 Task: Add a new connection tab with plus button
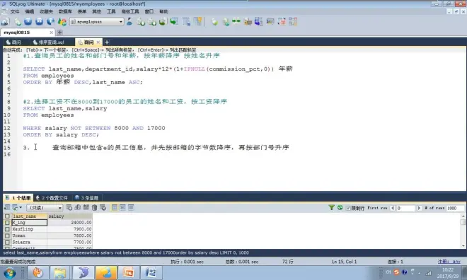tap(60, 33)
